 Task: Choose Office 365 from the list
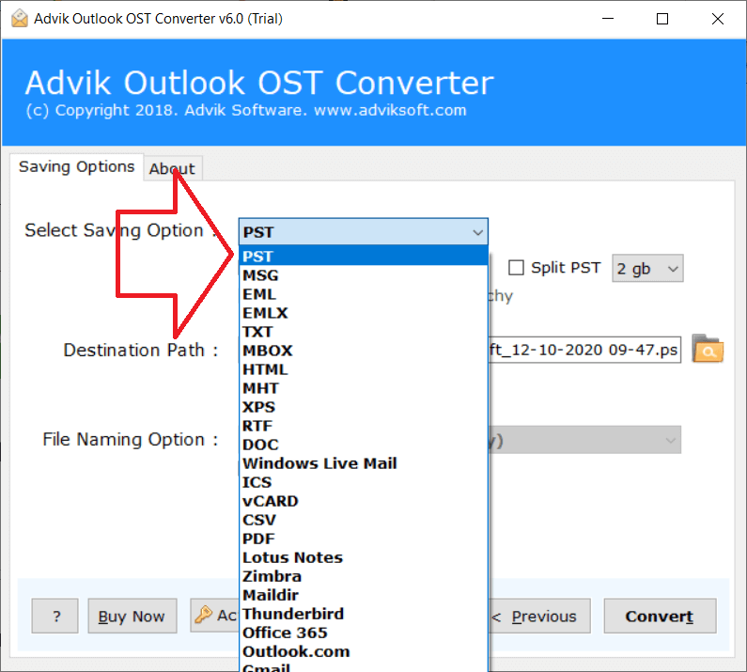coord(364,633)
